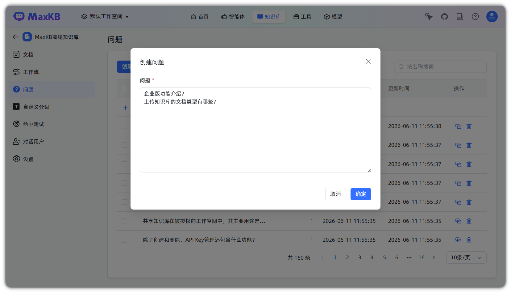Click the 按名称搜索 search field
511x293 pixels.
pos(440,67)
